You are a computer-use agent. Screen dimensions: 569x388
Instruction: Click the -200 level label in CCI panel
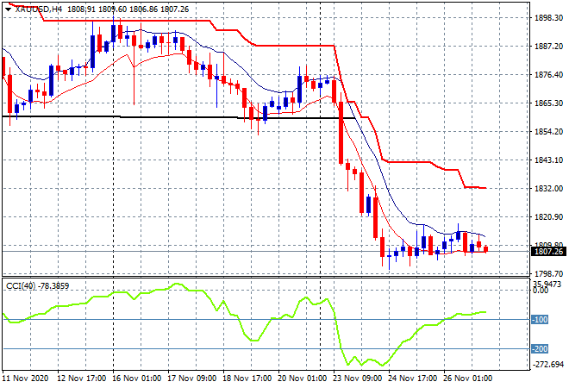[540, 349]
